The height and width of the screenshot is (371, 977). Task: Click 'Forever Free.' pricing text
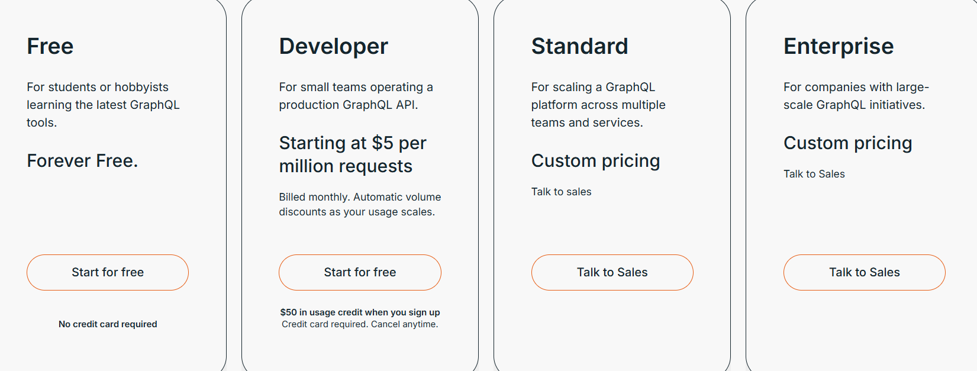(x=83, y=160)
